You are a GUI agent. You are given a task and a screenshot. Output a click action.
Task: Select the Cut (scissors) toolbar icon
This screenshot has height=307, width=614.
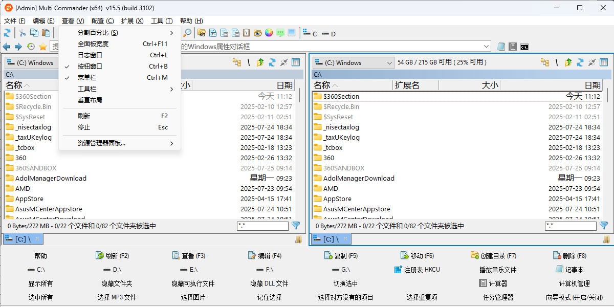23,32
